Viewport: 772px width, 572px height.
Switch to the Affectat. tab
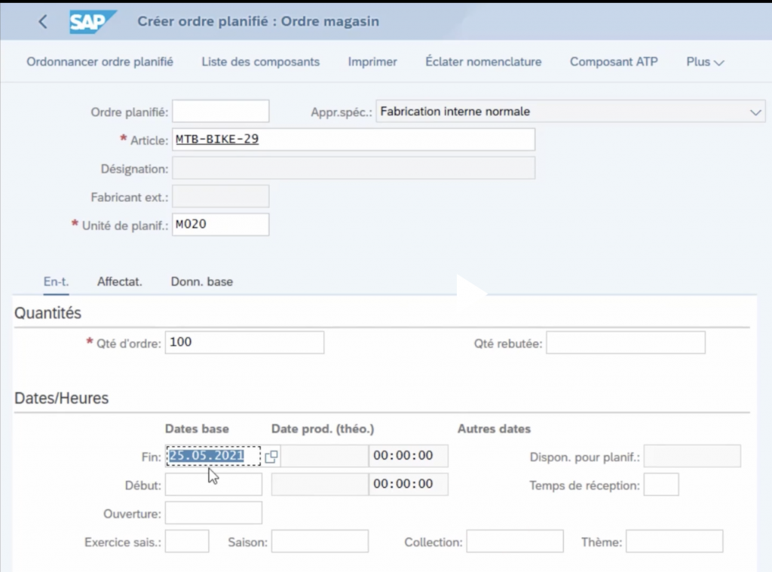tap(120, 282)
